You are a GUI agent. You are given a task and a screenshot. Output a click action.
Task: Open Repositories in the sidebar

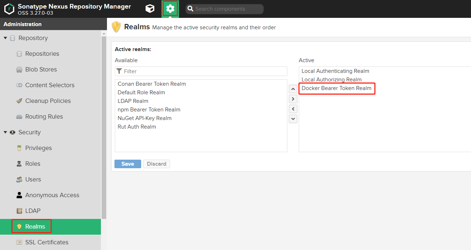click(42, 54)
